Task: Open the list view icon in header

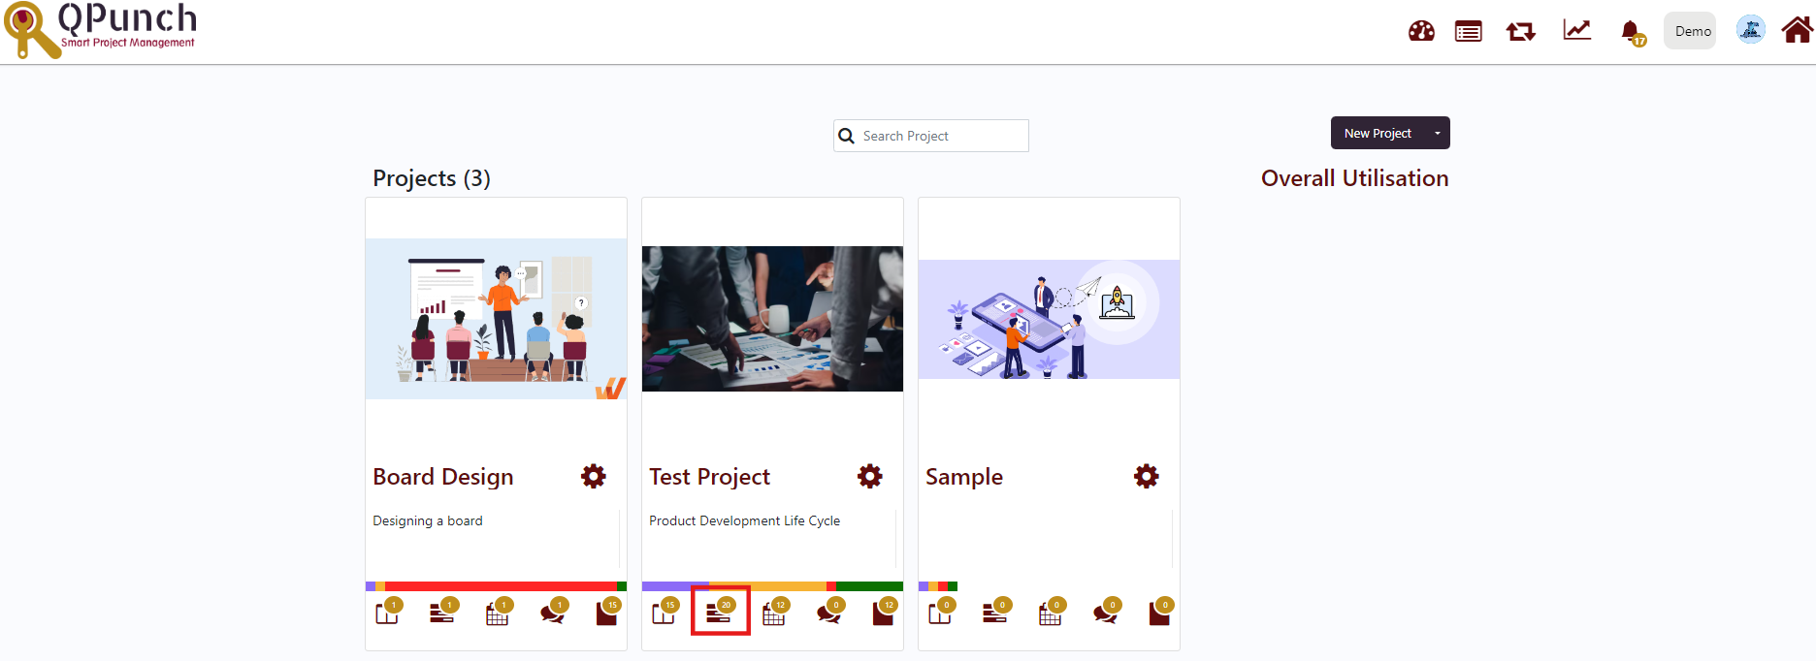Action: coord(1468,31)
